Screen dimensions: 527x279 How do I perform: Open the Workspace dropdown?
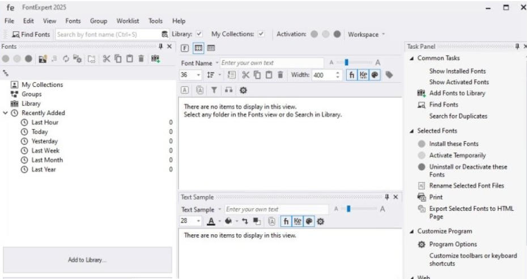[x=366, y=34]
